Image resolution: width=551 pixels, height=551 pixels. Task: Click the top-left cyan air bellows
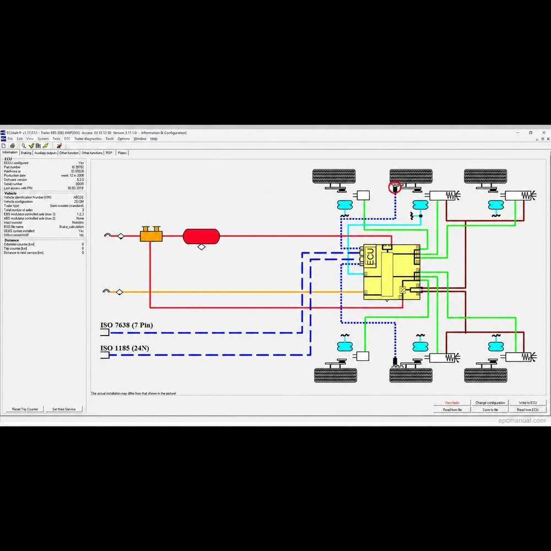click(x=345, y=205)
